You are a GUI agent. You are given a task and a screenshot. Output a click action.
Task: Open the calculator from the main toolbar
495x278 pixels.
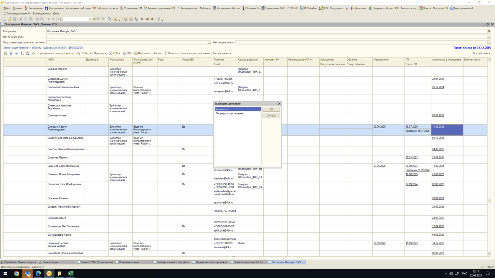click(126, 19)
